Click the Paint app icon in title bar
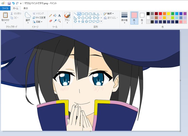This screenshot has width=188, height=136. pos(3,3)
